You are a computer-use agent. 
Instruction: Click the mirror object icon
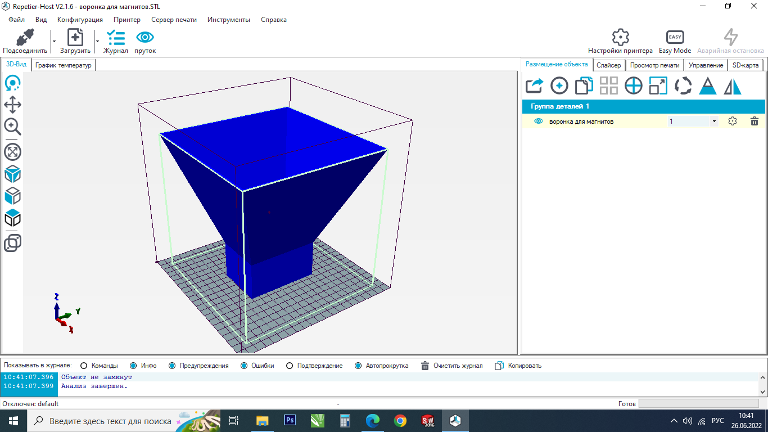click(x=733, y=85)
